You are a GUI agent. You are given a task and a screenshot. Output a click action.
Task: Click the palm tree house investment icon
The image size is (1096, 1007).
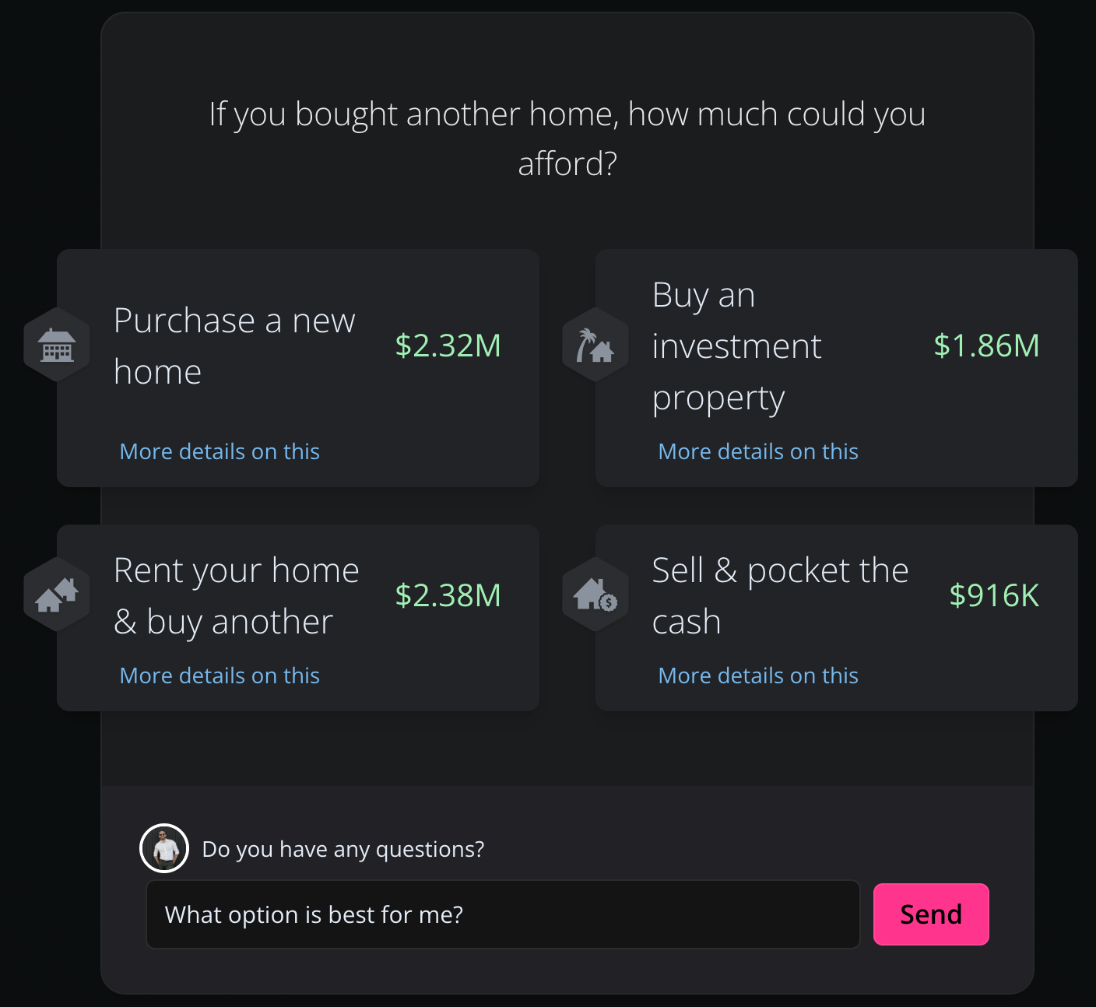coord(595,345)
